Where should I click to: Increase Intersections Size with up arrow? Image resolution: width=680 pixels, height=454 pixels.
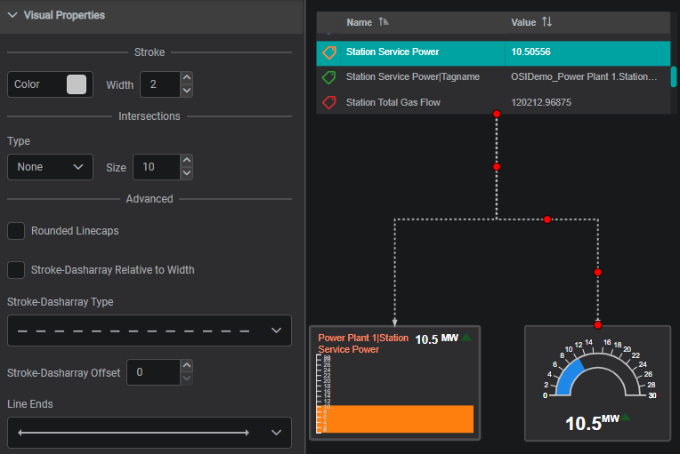[187, 161]
